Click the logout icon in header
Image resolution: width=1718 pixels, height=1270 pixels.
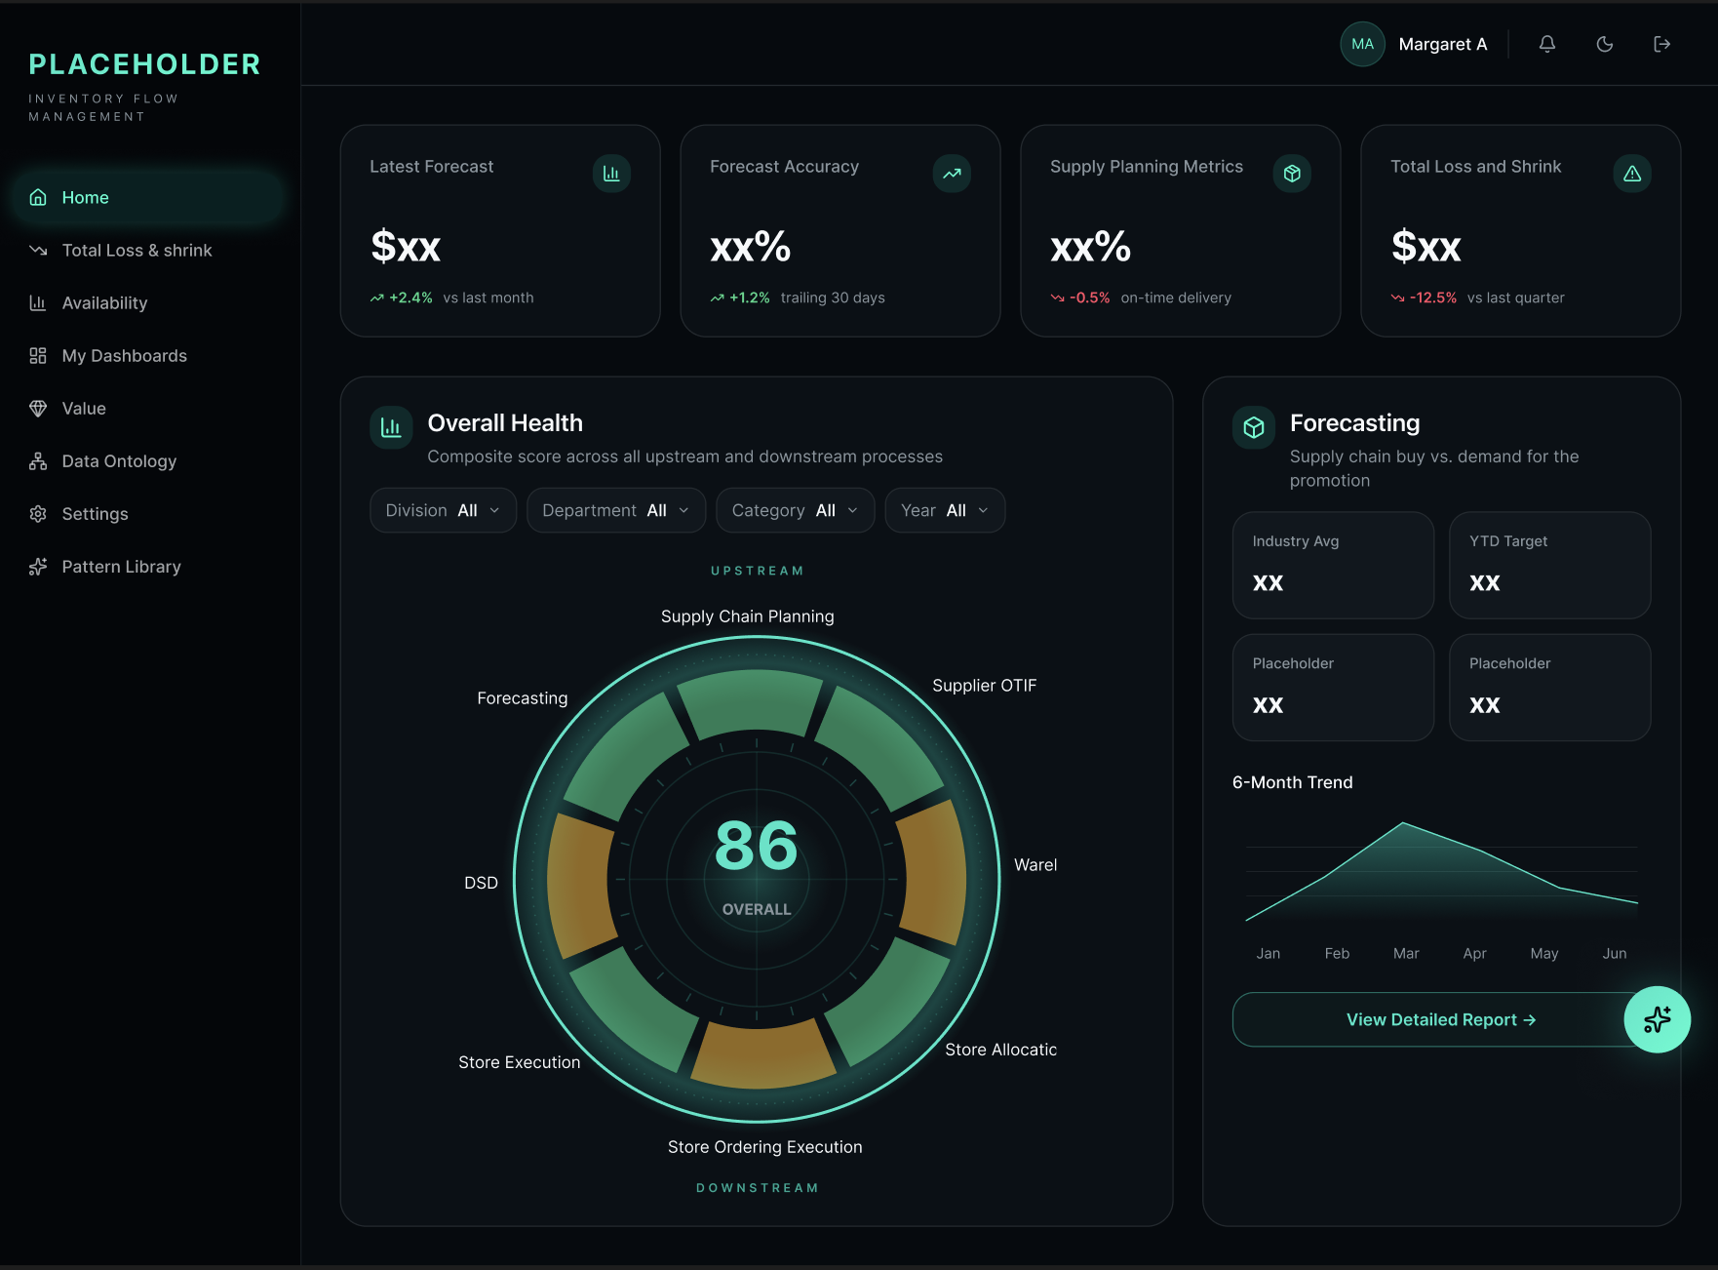pyautogui.click(x=1661, y=44)
